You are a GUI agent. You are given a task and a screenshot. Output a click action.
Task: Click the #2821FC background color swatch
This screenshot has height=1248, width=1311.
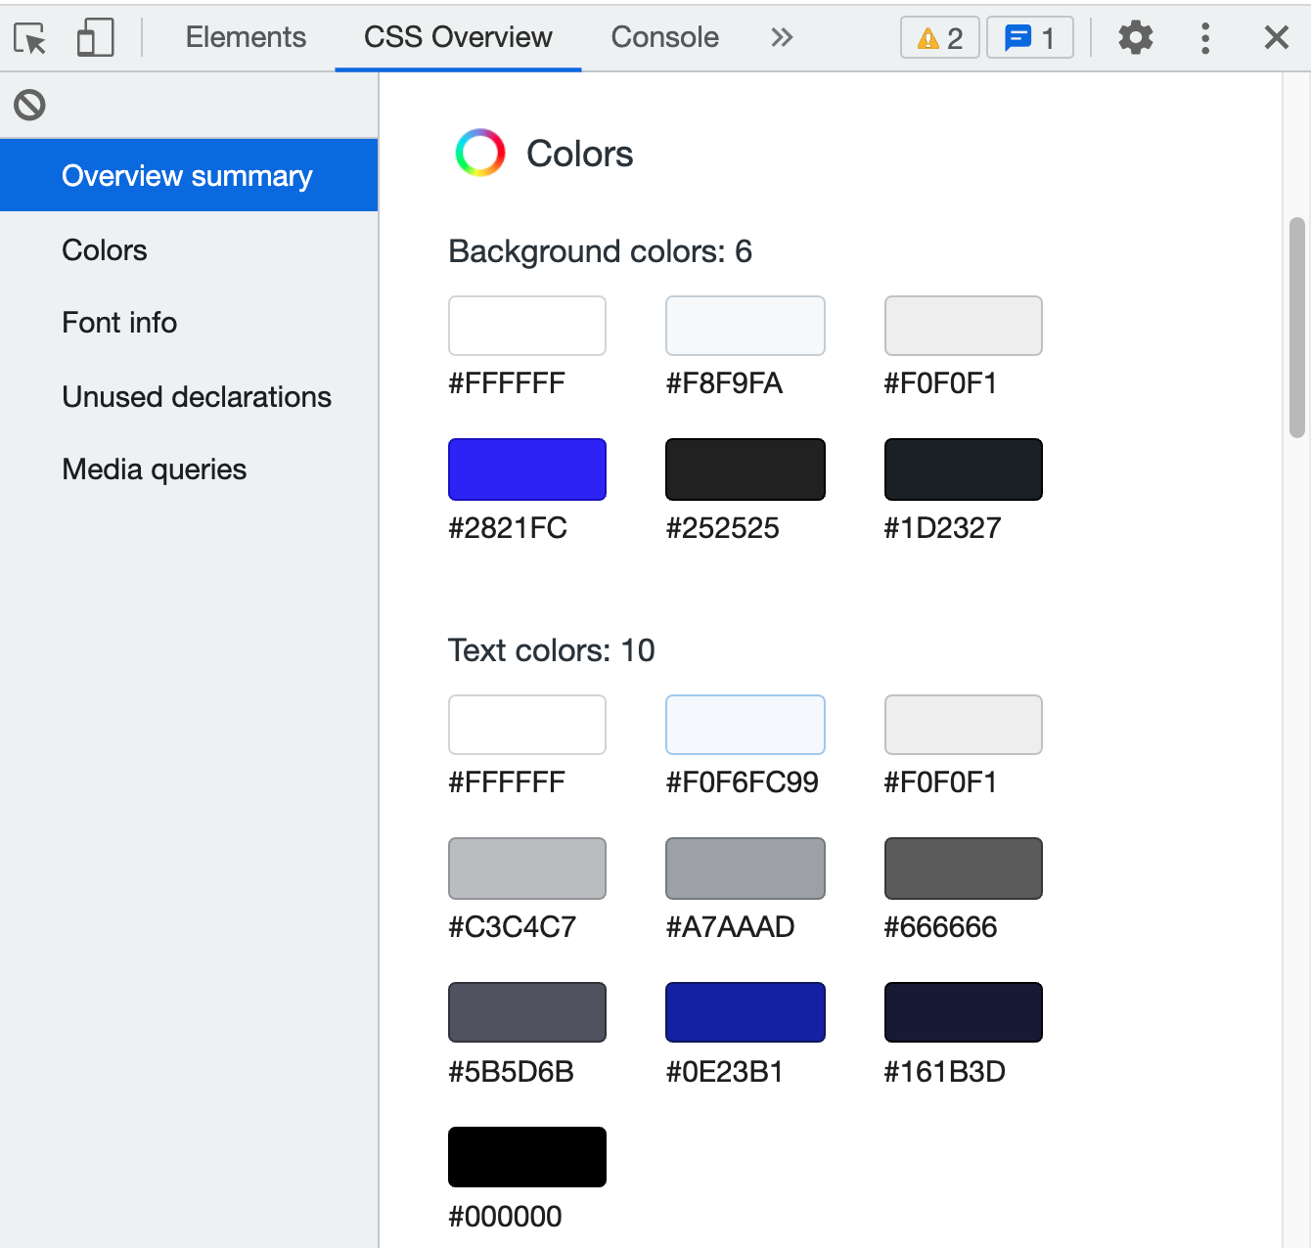pyautogui.click(x=526, y=468)
